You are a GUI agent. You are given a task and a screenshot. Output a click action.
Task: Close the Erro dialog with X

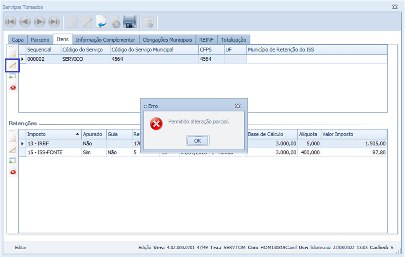coord(238,106)
